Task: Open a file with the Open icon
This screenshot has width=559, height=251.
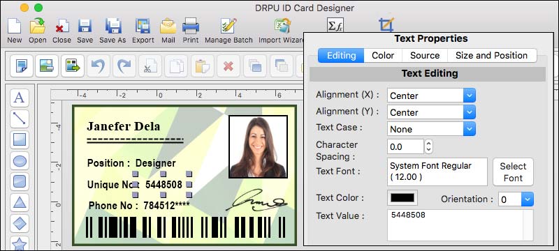Action: point(38,26)
